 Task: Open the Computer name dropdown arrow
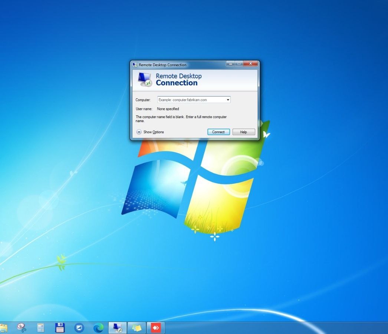coord(228,100)
